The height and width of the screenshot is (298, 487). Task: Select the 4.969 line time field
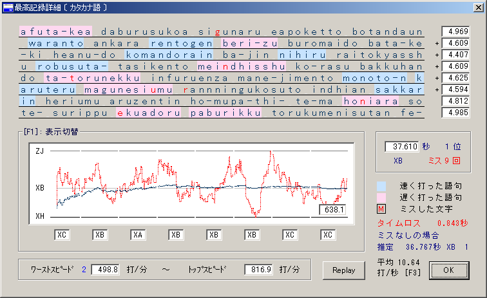tap(455, 32)
